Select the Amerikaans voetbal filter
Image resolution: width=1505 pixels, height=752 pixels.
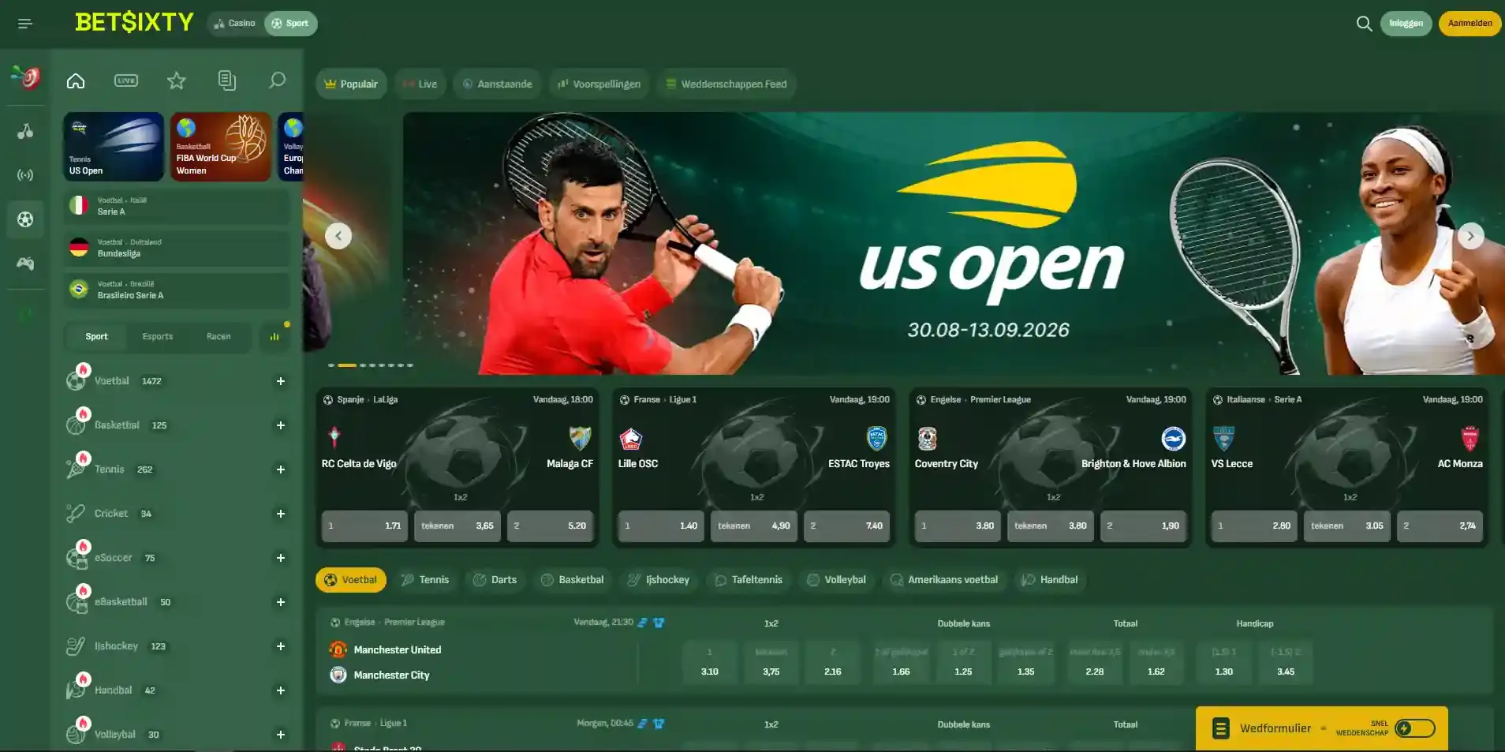(x=944, y=580)
